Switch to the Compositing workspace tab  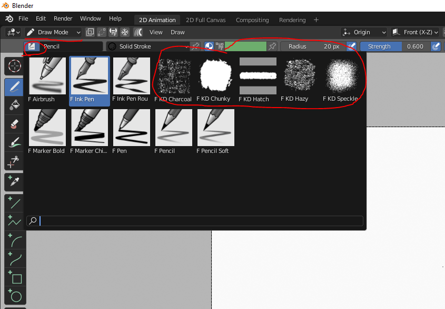click(x=252, y=20)
